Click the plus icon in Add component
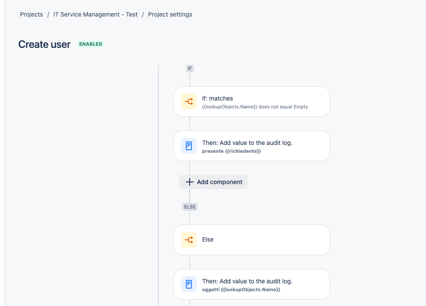 [x=190, y=182]
